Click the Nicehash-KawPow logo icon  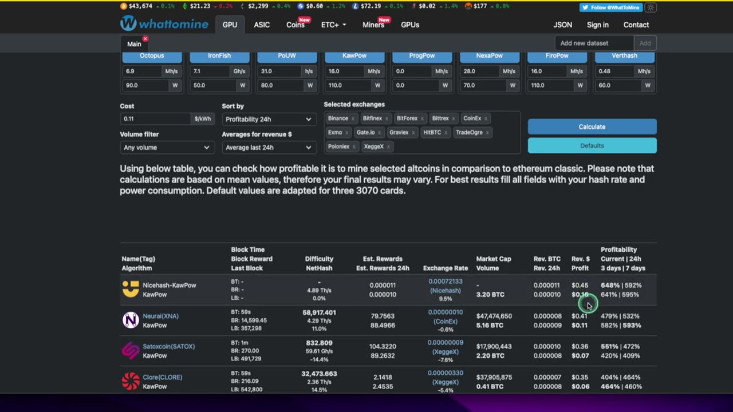click(131, 290)
